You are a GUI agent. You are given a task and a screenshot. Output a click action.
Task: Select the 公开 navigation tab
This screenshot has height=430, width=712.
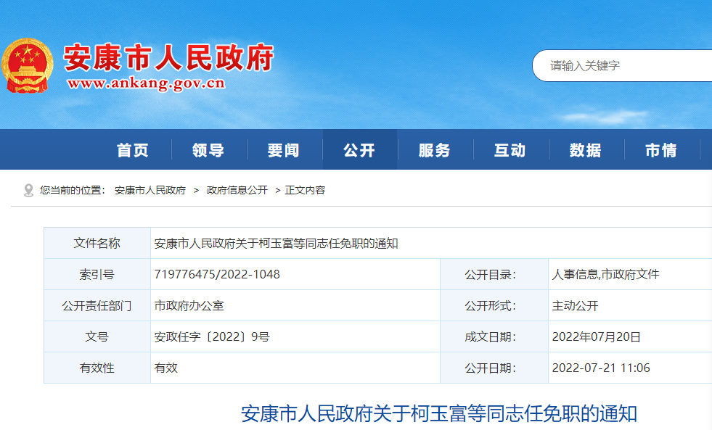(360, 150)
